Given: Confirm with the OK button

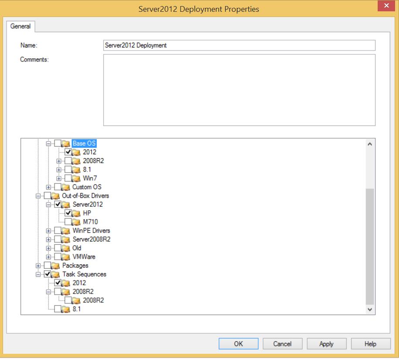Looking at the screenshot, I should pos(238,344).
